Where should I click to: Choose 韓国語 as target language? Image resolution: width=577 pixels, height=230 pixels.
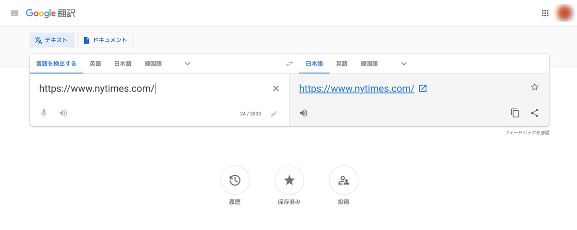(369, 64)
